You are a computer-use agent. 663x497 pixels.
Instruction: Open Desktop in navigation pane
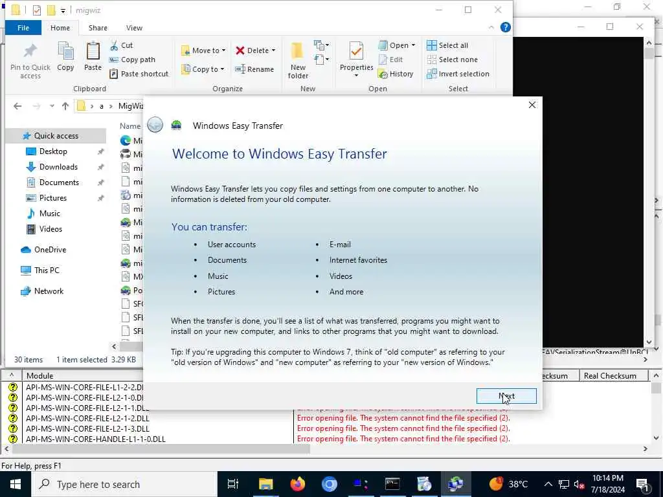coord(53,151)
